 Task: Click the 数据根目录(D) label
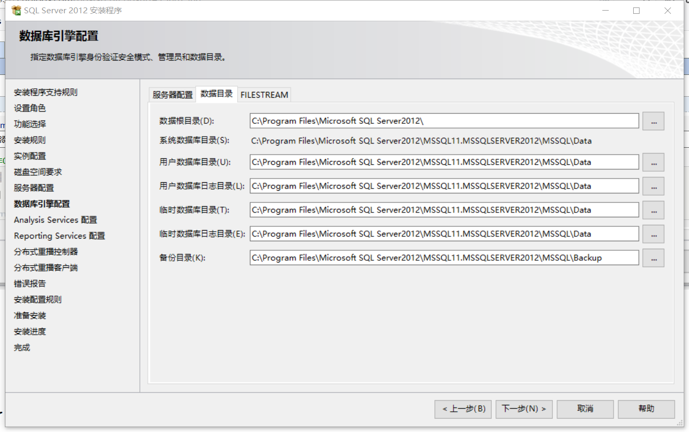[x=186, y=121]
